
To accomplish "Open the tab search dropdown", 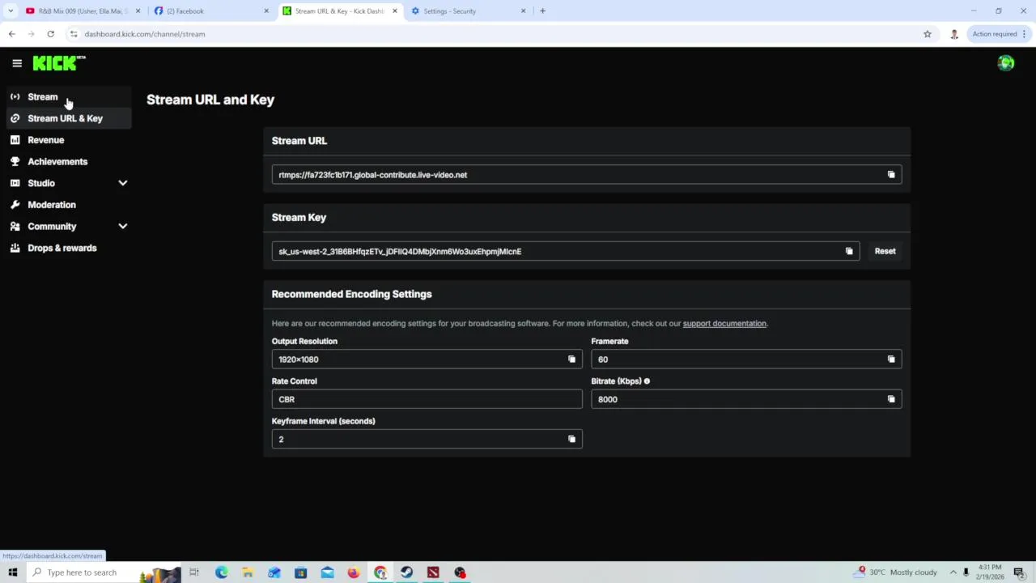I will tap(10, 11).
